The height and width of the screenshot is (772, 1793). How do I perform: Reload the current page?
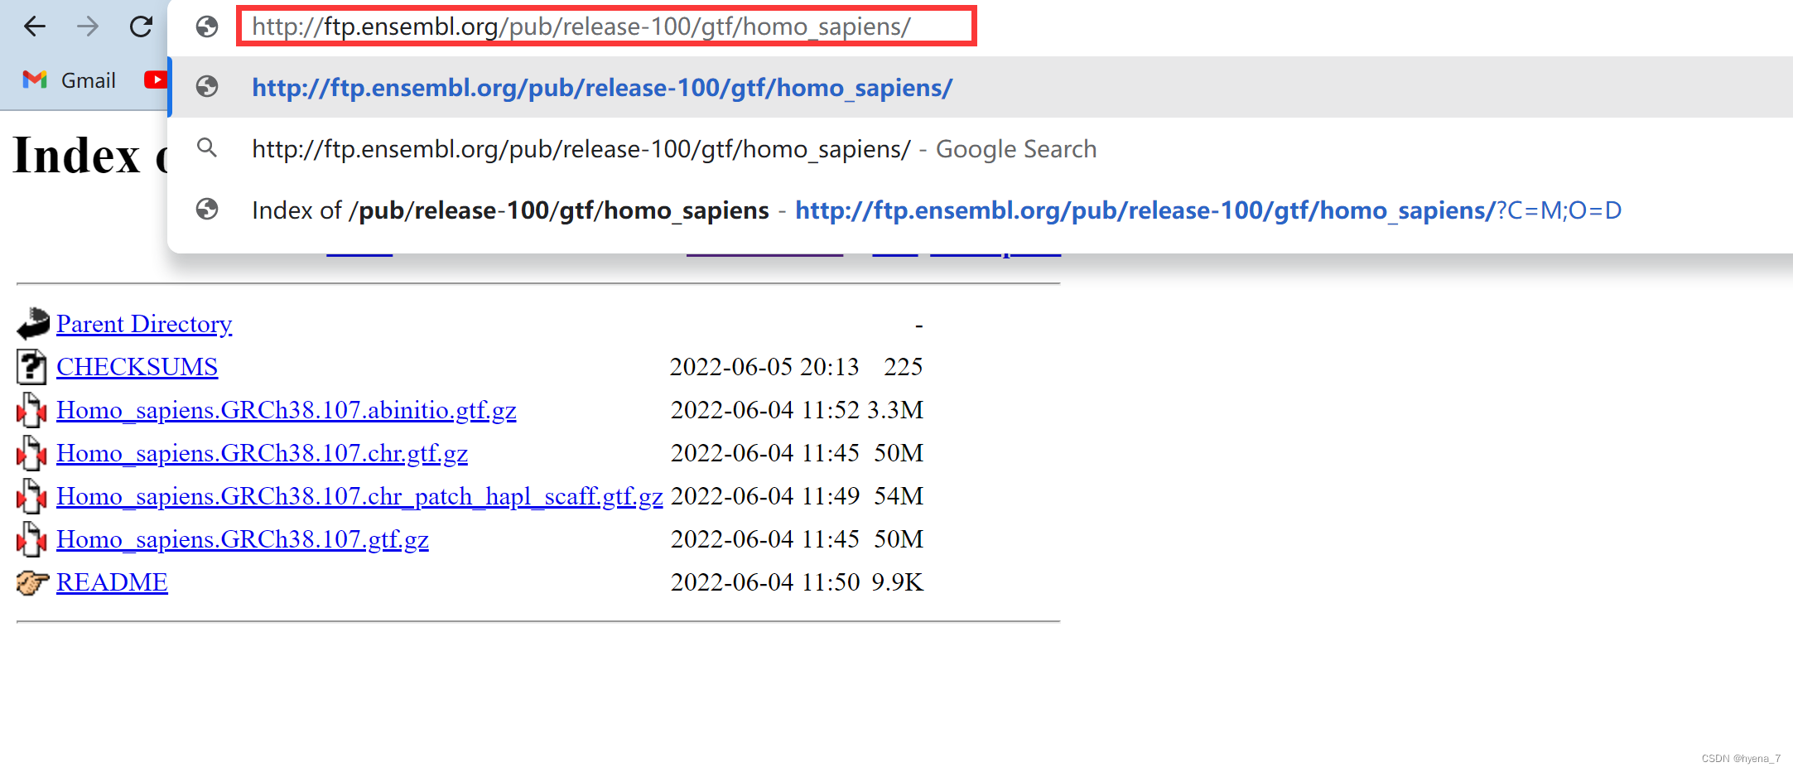click(139, 26)
